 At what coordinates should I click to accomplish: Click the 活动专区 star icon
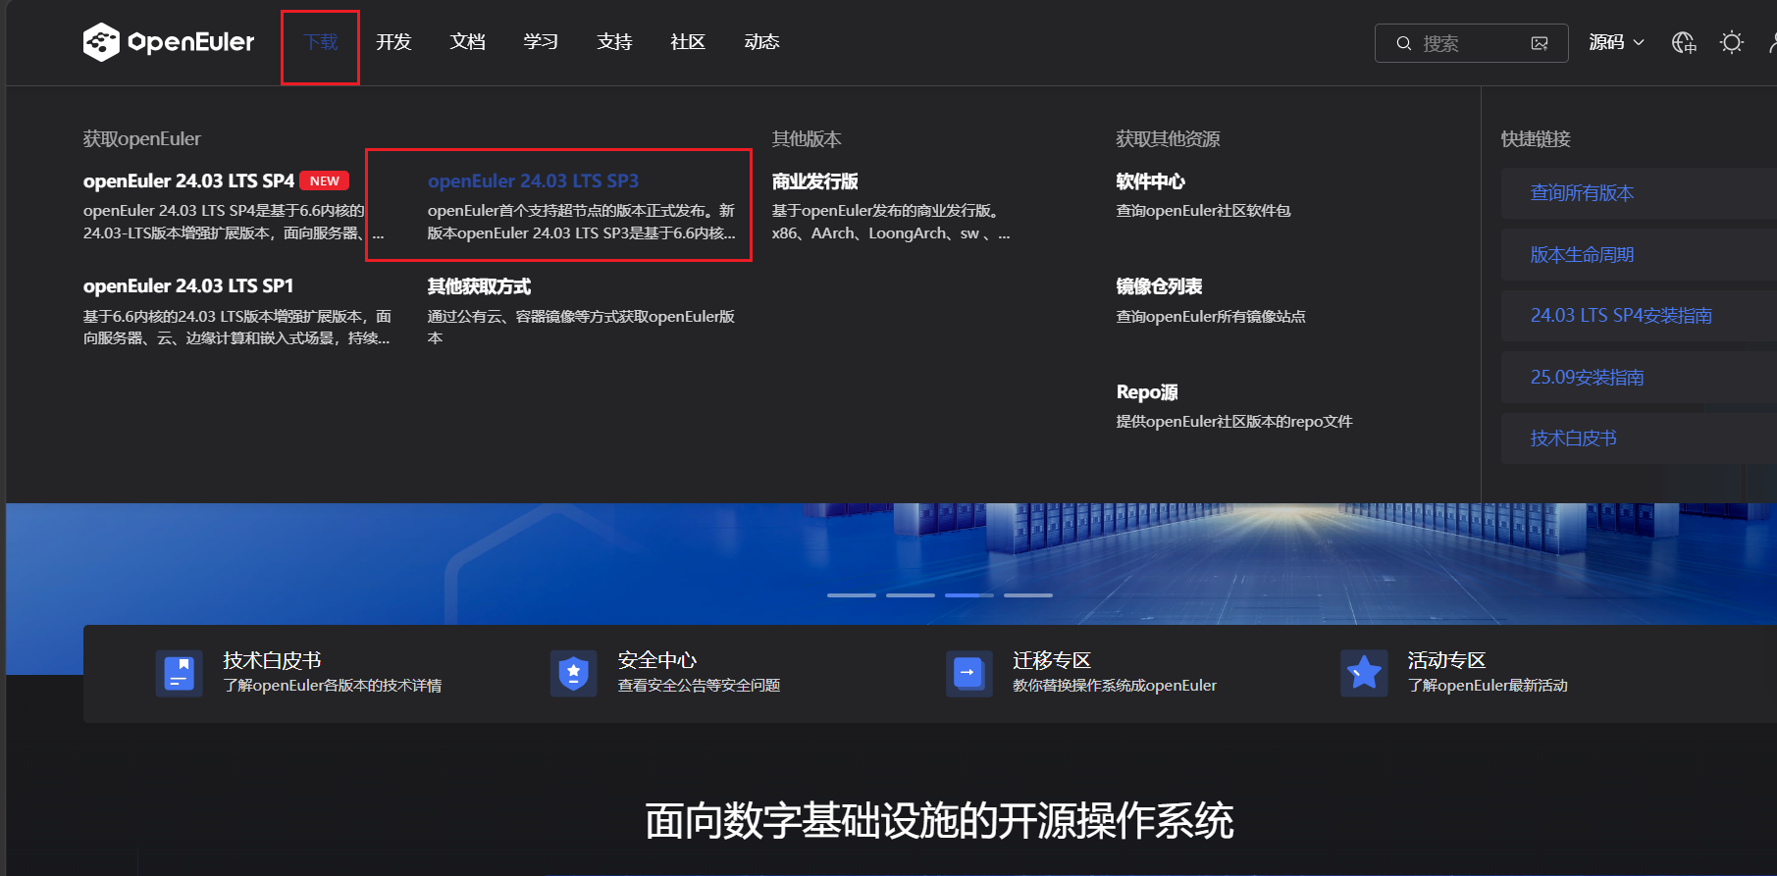[1364, 673]
